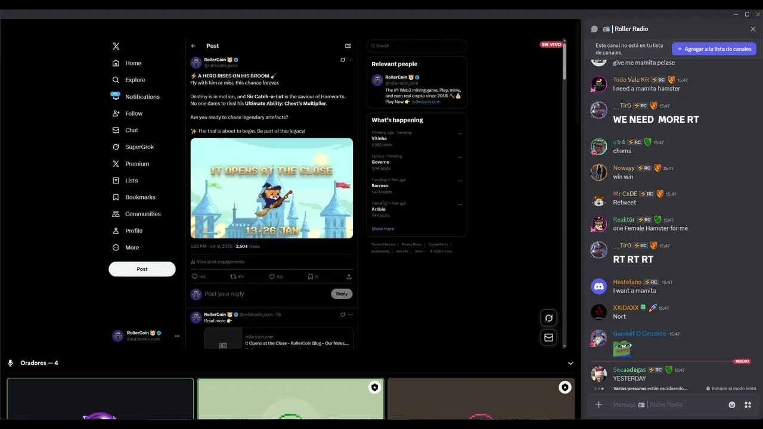This screenshot has height=429, width=763.
Task: Click Show more under What's happening
Action: 383,229
